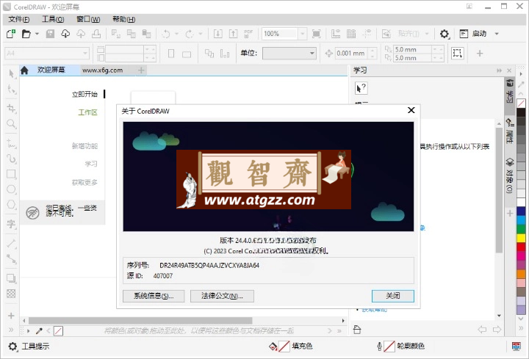
Task: Expand the Launch dropdown arrow
Action: (497, 34)
